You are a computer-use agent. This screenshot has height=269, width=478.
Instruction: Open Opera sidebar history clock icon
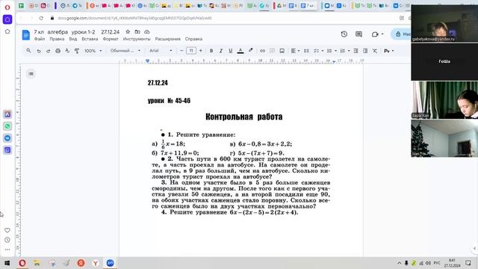click(x=7, y=240)
